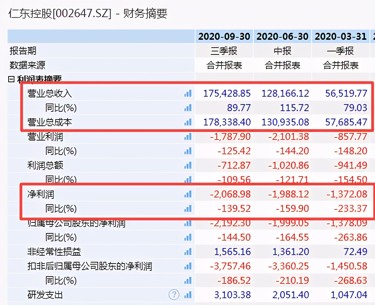This screenshot has width=375, height=305.
Task: Open chart icon for 营业利润 row
Action: [x=188, y=136]
